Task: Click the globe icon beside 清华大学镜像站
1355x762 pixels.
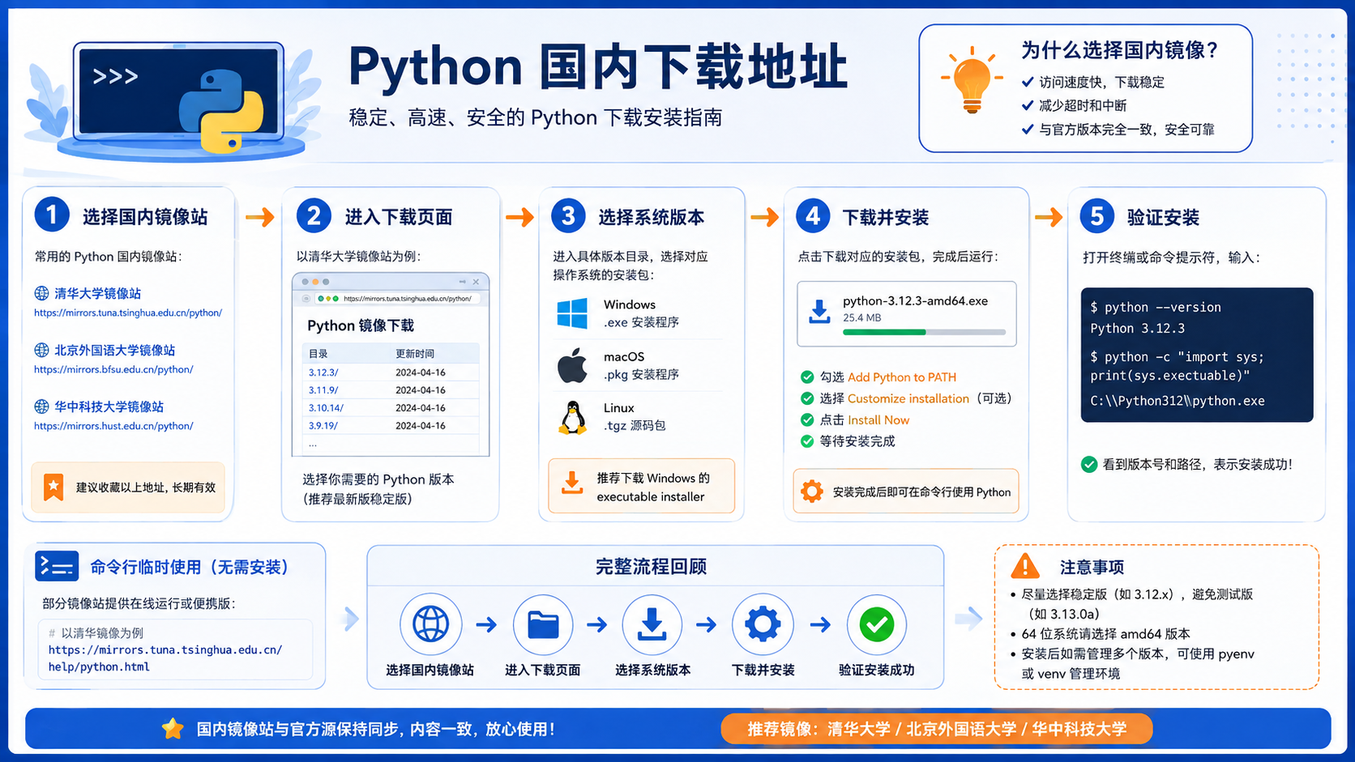Action: [x=41, y=293]
